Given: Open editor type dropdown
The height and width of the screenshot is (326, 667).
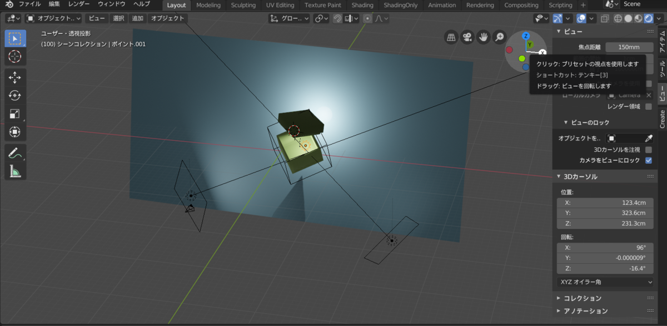Looking at the screenshot, I should click(x=14, y=18).
